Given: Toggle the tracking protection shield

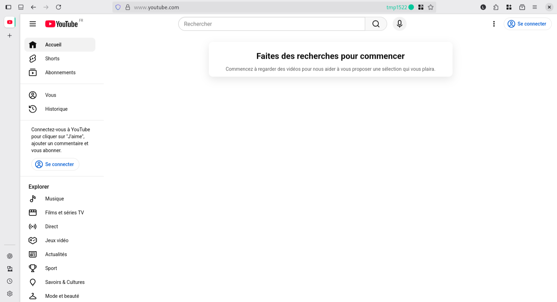Looking at the screenshot, I should click(118, 7).
